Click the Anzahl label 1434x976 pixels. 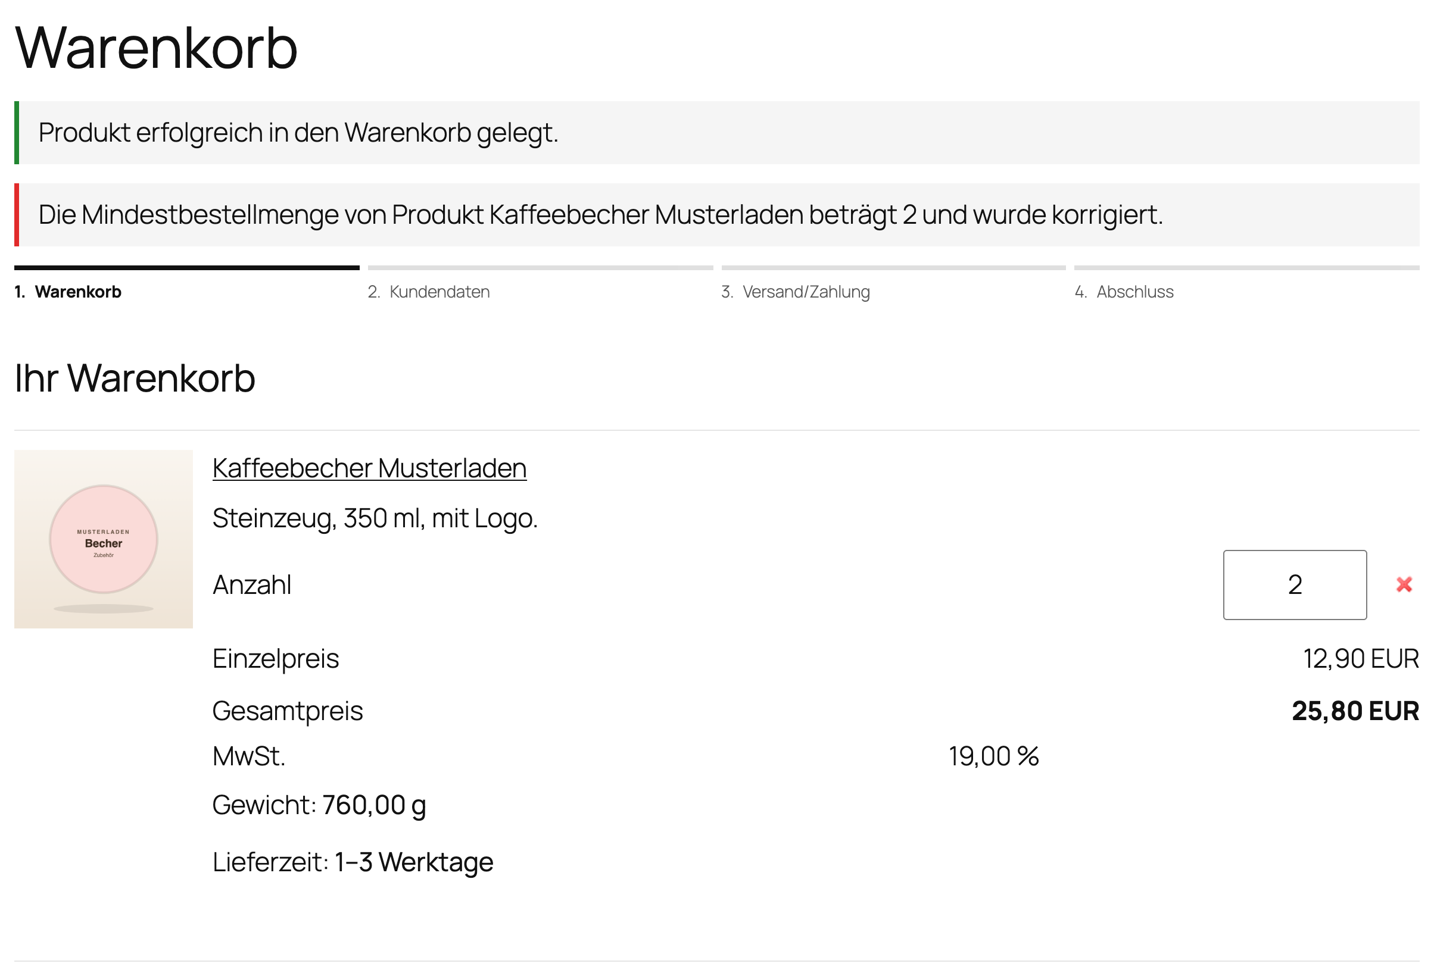(x=252, y=584)
